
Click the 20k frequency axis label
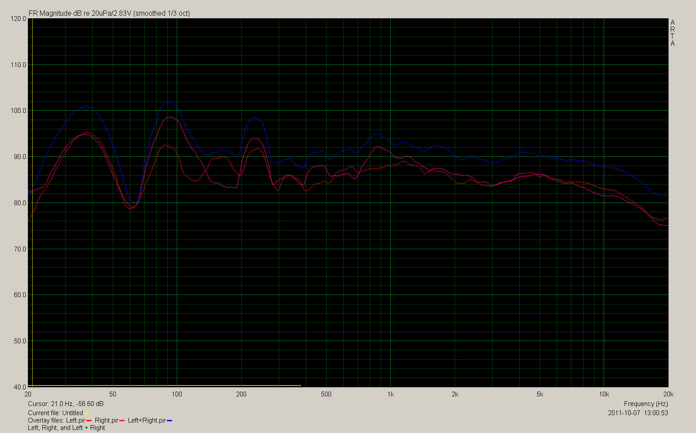point(668,394)
